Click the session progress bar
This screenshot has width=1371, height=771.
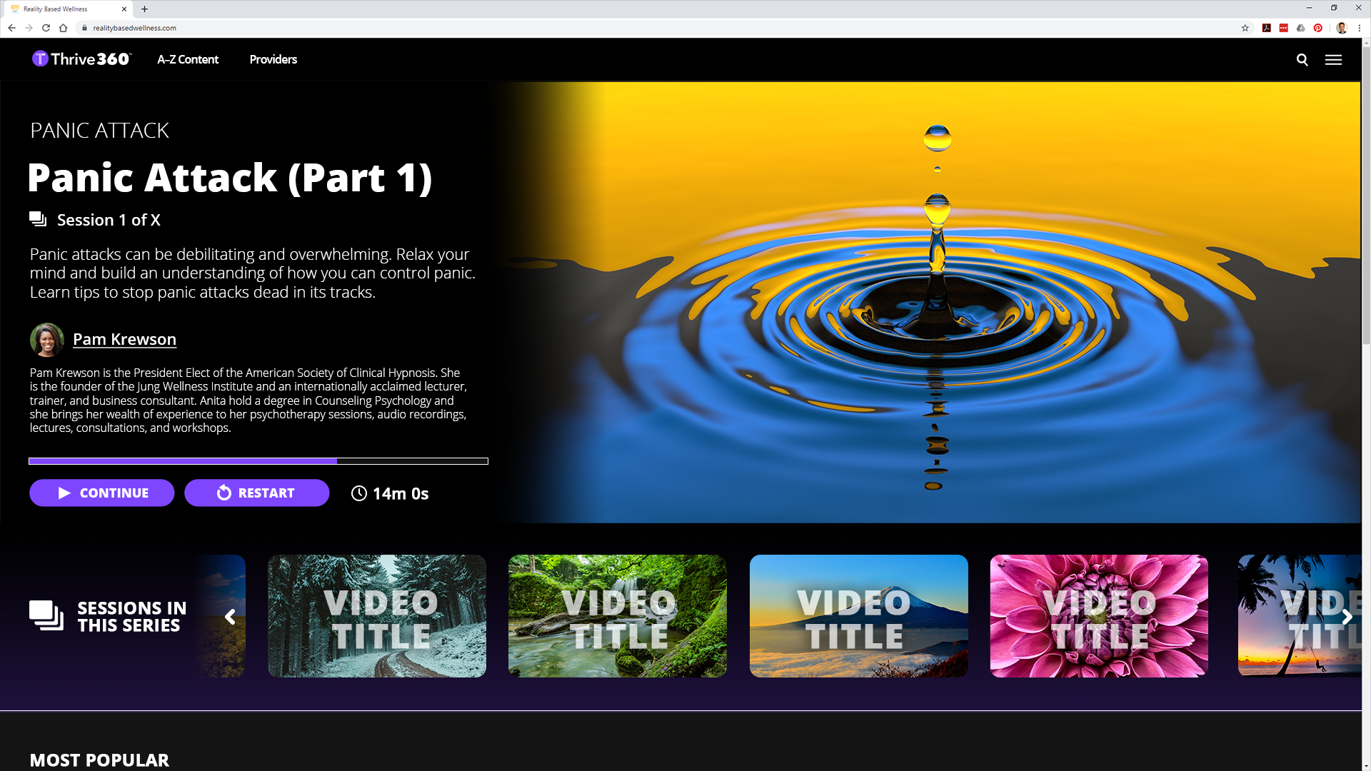point(258,461)
